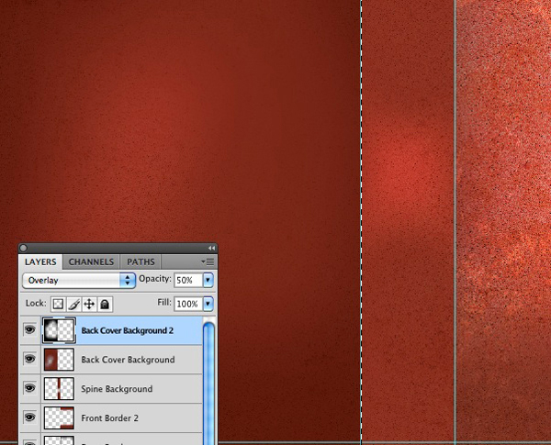Toggle lock image pixels brush icon
Screen dimensions: 551x445
(x=73, y=304)
